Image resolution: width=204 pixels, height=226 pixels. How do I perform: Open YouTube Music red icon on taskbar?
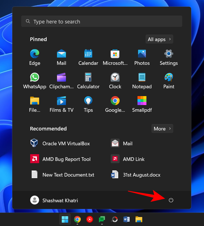click(x=89, y=219)
